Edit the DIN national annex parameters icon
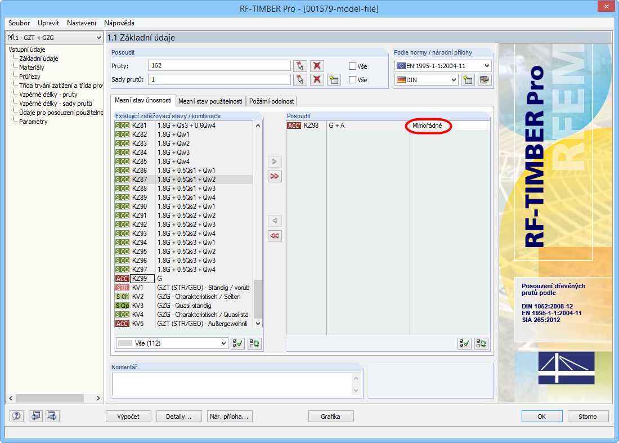The width and height of the screenshot is (619, 443). tap(483, 79)
